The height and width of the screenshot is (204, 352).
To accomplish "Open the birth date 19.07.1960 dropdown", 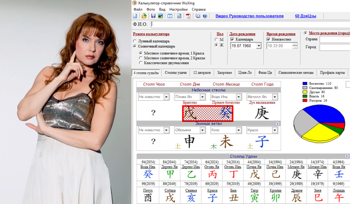I will pyautogui.click(x=258, y=46).
